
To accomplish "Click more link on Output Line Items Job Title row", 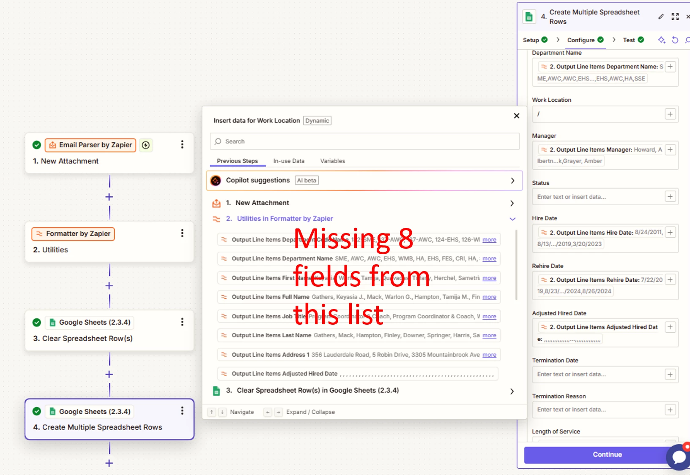I will click(489, 317).
